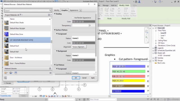This screenshot has height=101, width=180.
Task: Click the binoculars search icon in the title bar
Action: [x=136, y=2]
